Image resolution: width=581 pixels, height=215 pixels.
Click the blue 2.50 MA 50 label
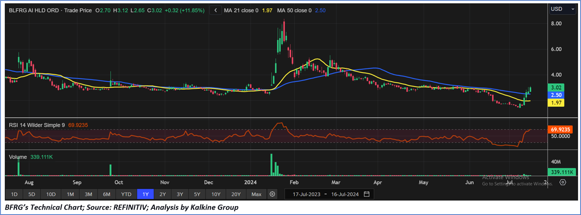[556, 95]
